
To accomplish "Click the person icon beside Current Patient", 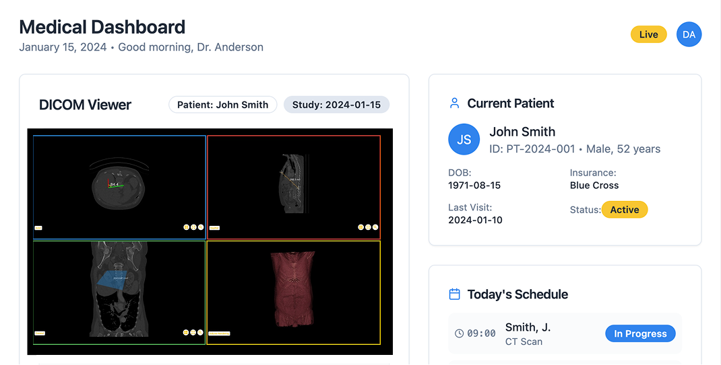I will pos(454,104).
